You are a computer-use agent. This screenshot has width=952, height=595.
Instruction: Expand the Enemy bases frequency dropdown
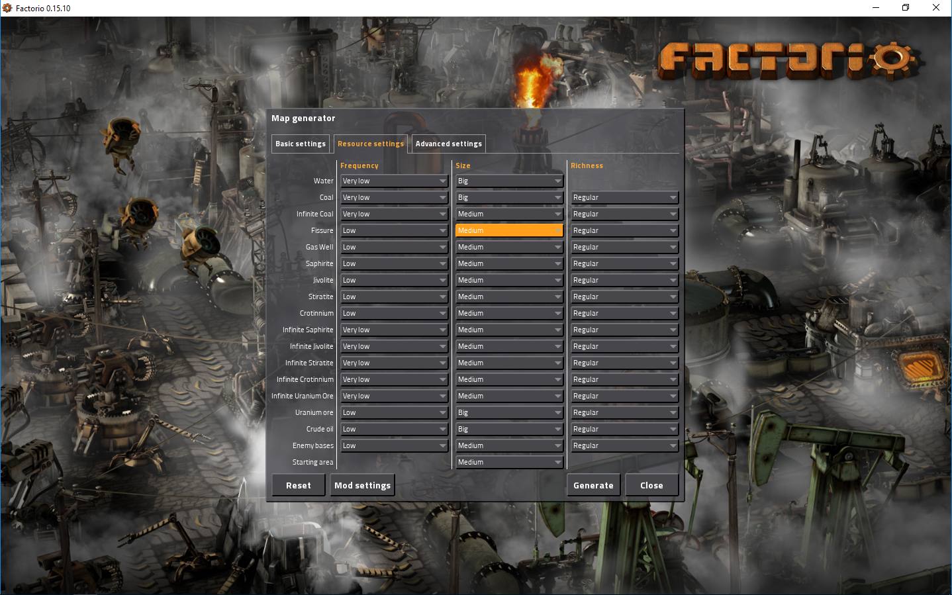click(x=395, y=445)
